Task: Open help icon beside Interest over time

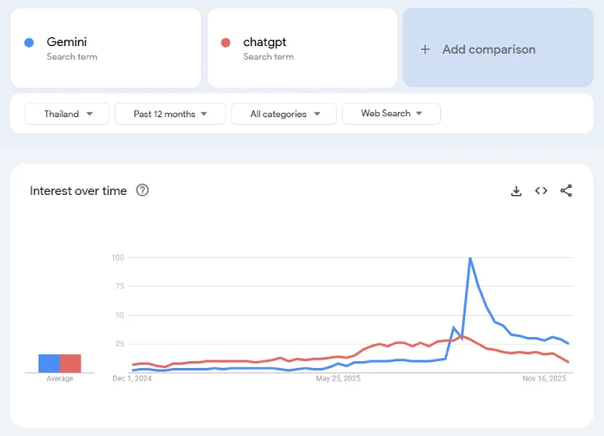Action: [142, 190]
